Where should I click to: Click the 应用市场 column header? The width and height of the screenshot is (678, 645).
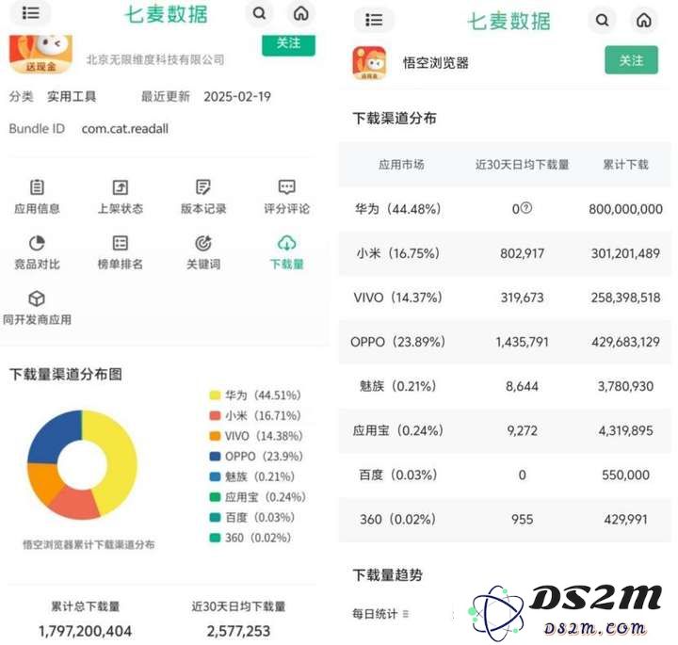tap(401, 164)
